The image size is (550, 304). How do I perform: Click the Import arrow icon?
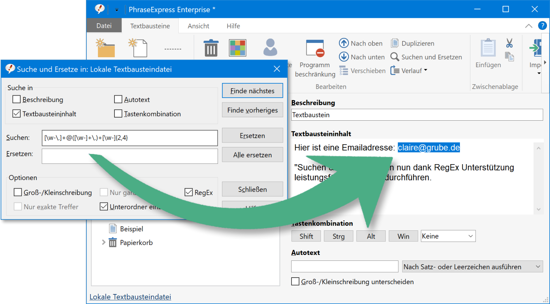coord(536,48)
